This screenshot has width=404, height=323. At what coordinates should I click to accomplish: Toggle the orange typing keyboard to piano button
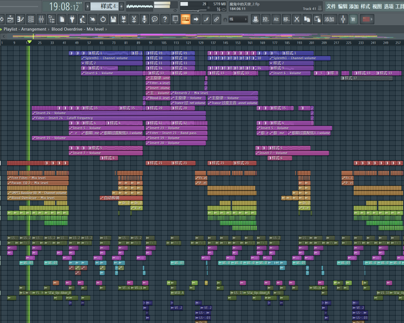pos(186,19)
